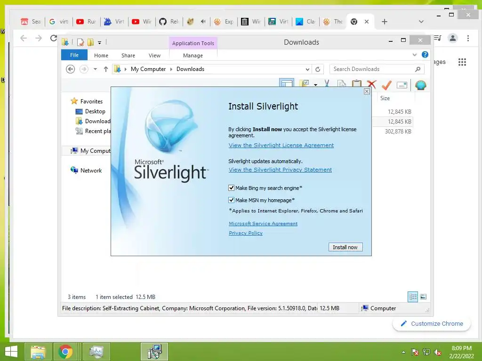The image size is (482, 361).
Task: Click the Install now button
Action: coord(345,247)
